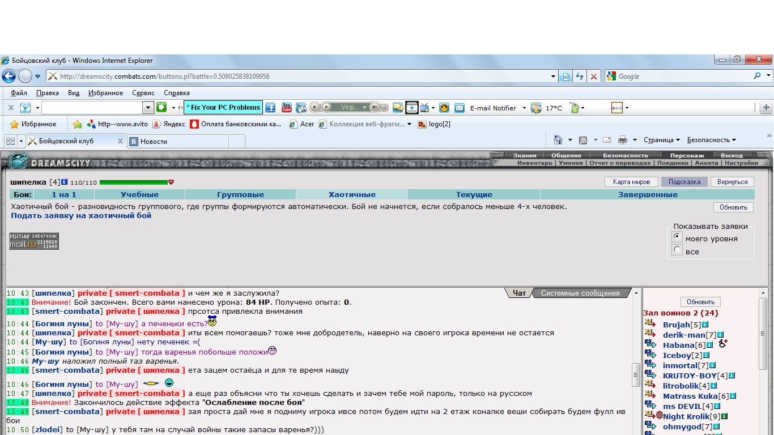The height and width of the screenshot is (435, 774).
Task: Click the info icon after Iceboy[2]
Action: coord(707,355)
